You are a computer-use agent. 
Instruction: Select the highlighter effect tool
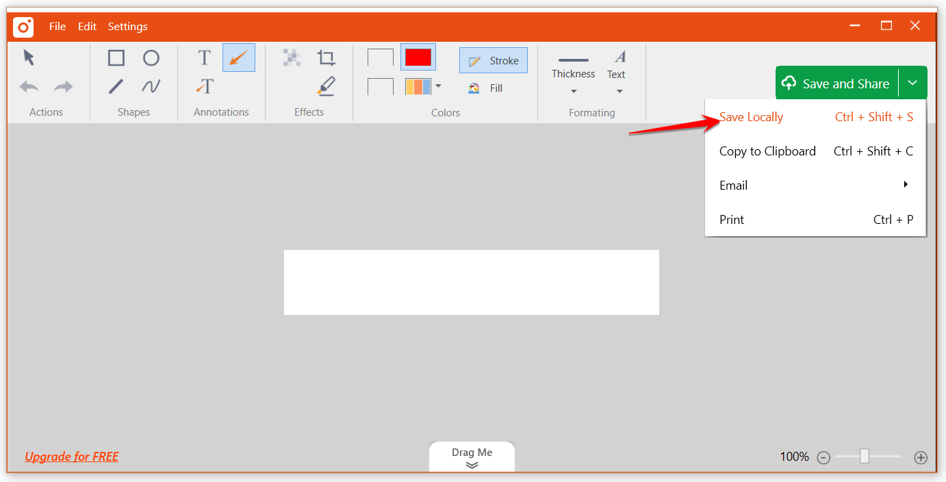(326, 86)
